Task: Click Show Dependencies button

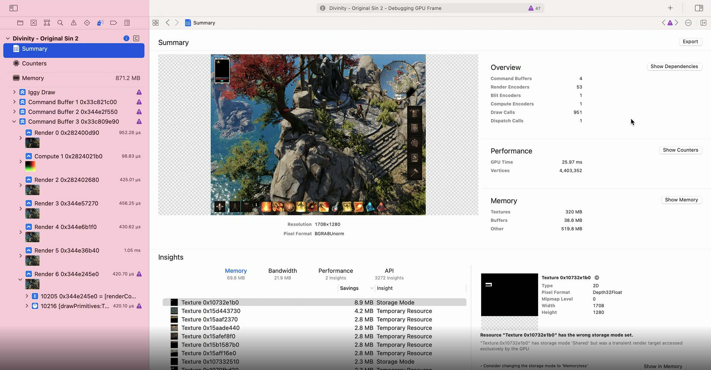Action: [674, 67]
